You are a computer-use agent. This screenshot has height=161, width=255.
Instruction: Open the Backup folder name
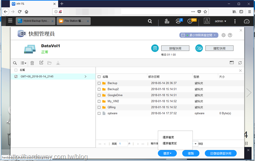[112, 83]
